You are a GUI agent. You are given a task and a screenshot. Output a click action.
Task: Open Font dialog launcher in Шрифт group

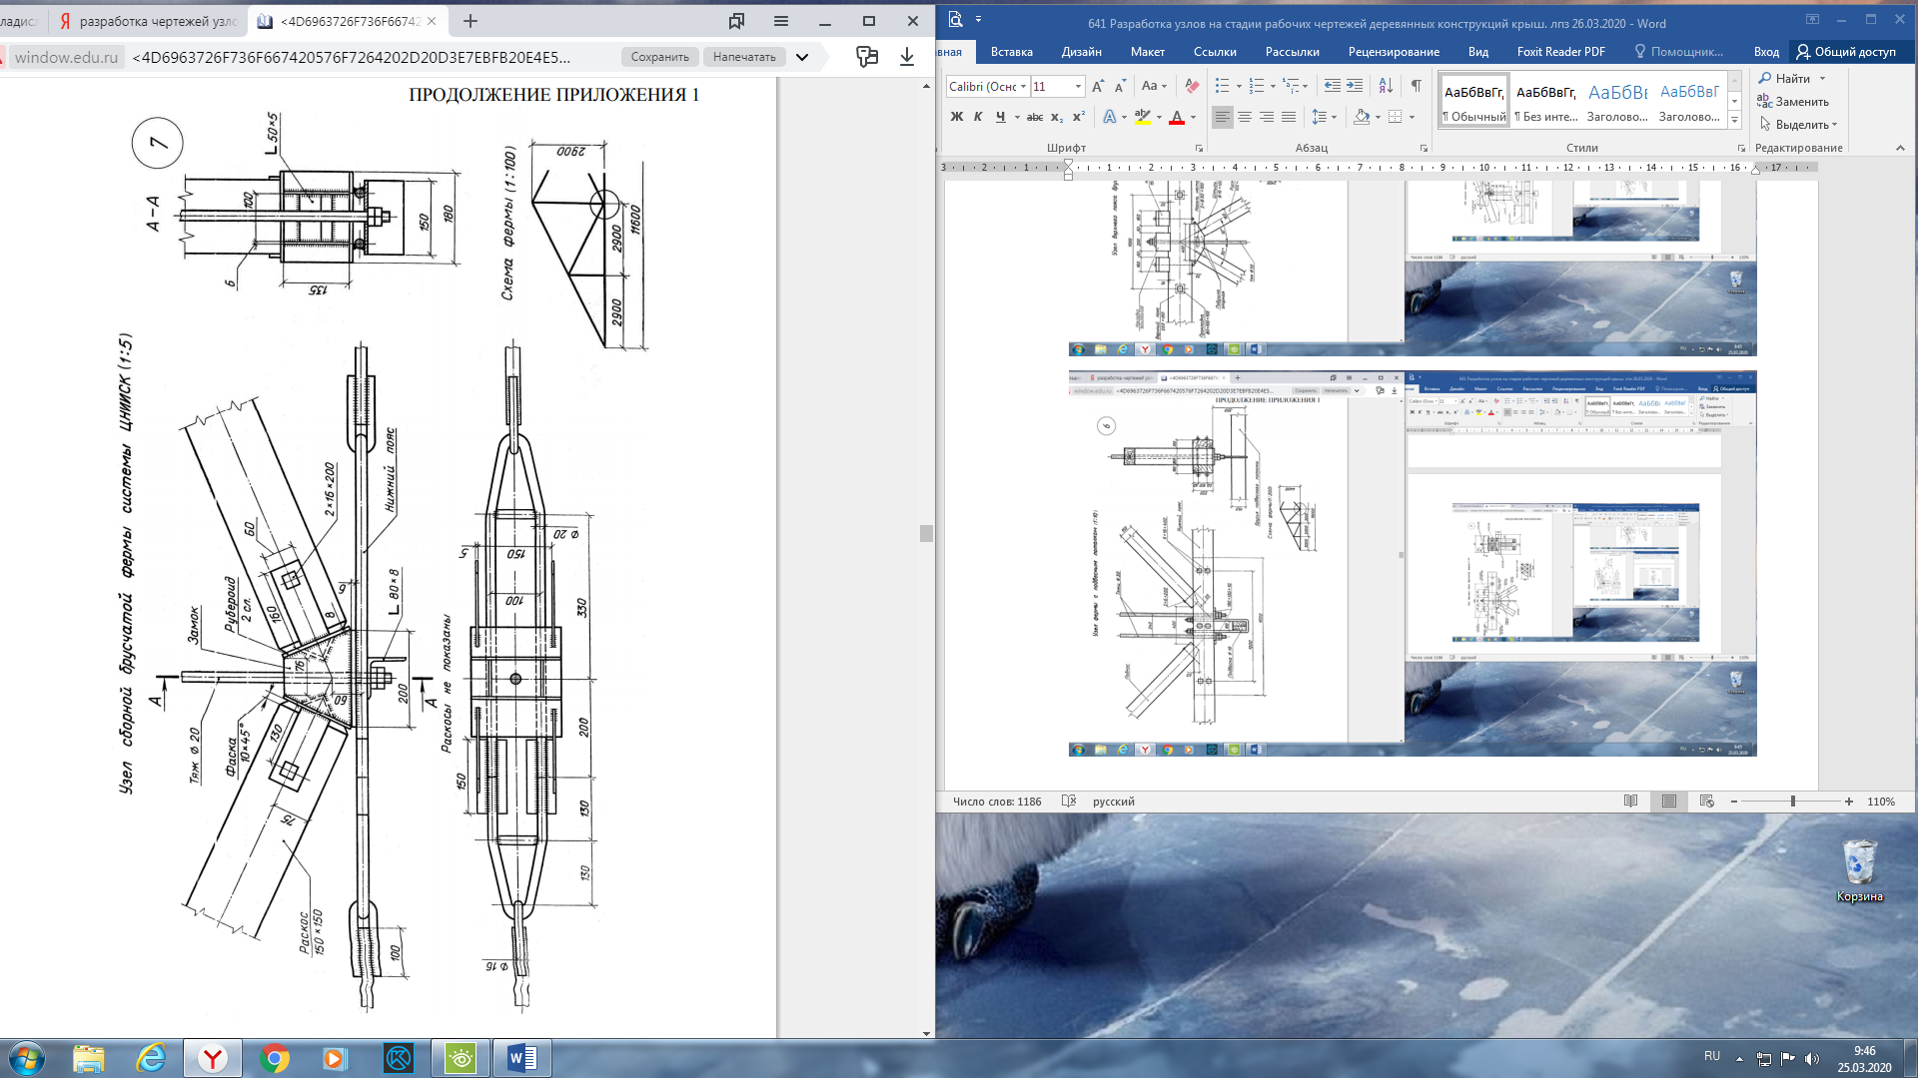(1199, 148)
